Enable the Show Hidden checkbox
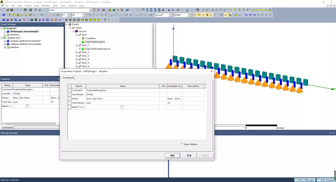Viewport: 336px width, 182px height. click(x=181, y=144)
